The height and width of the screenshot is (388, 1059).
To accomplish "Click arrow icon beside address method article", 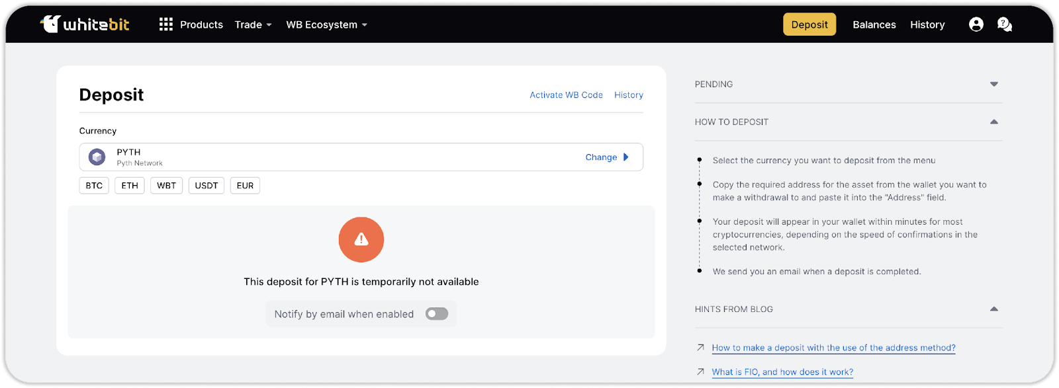I will (700, 348).
